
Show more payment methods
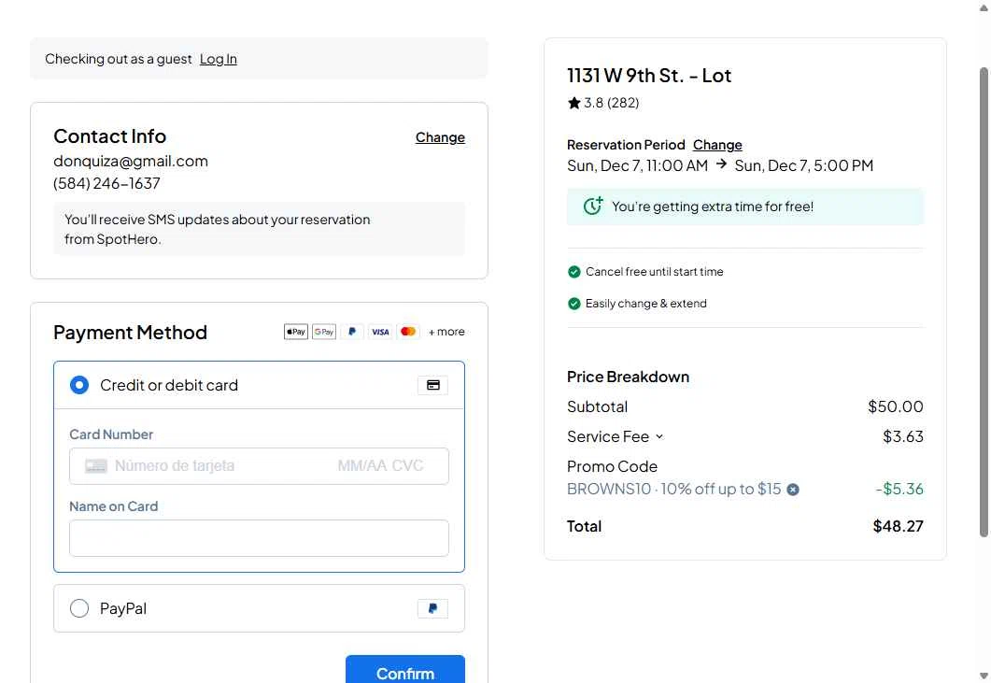click(x=446, y=332)
